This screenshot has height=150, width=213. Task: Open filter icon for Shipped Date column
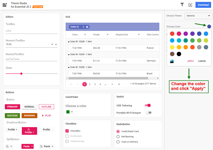pos(139,35)
